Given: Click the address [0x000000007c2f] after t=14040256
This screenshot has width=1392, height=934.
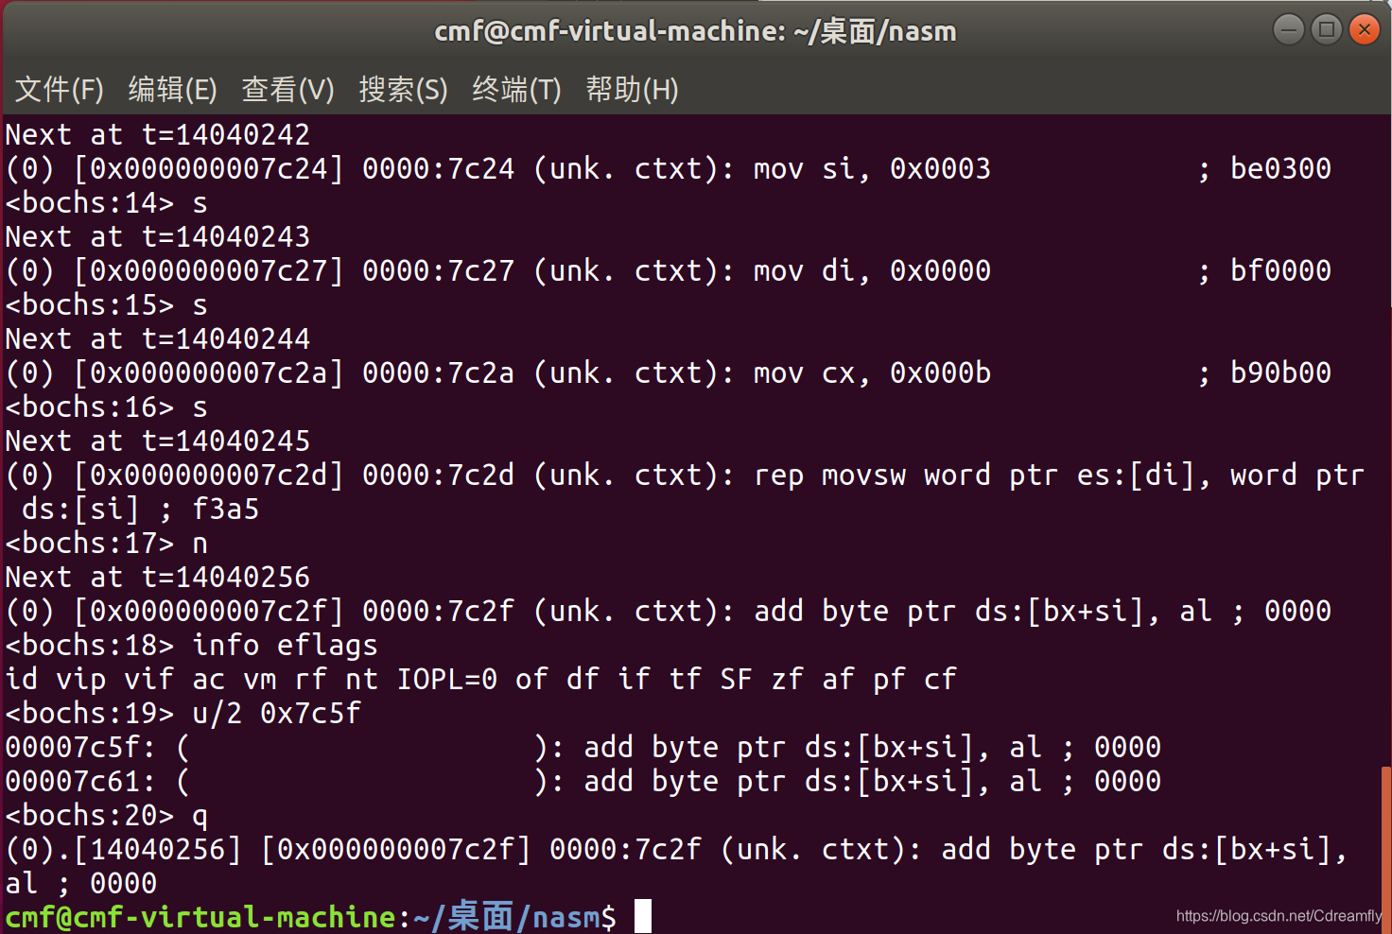Looking at the screenshot, I should [208, 611].
